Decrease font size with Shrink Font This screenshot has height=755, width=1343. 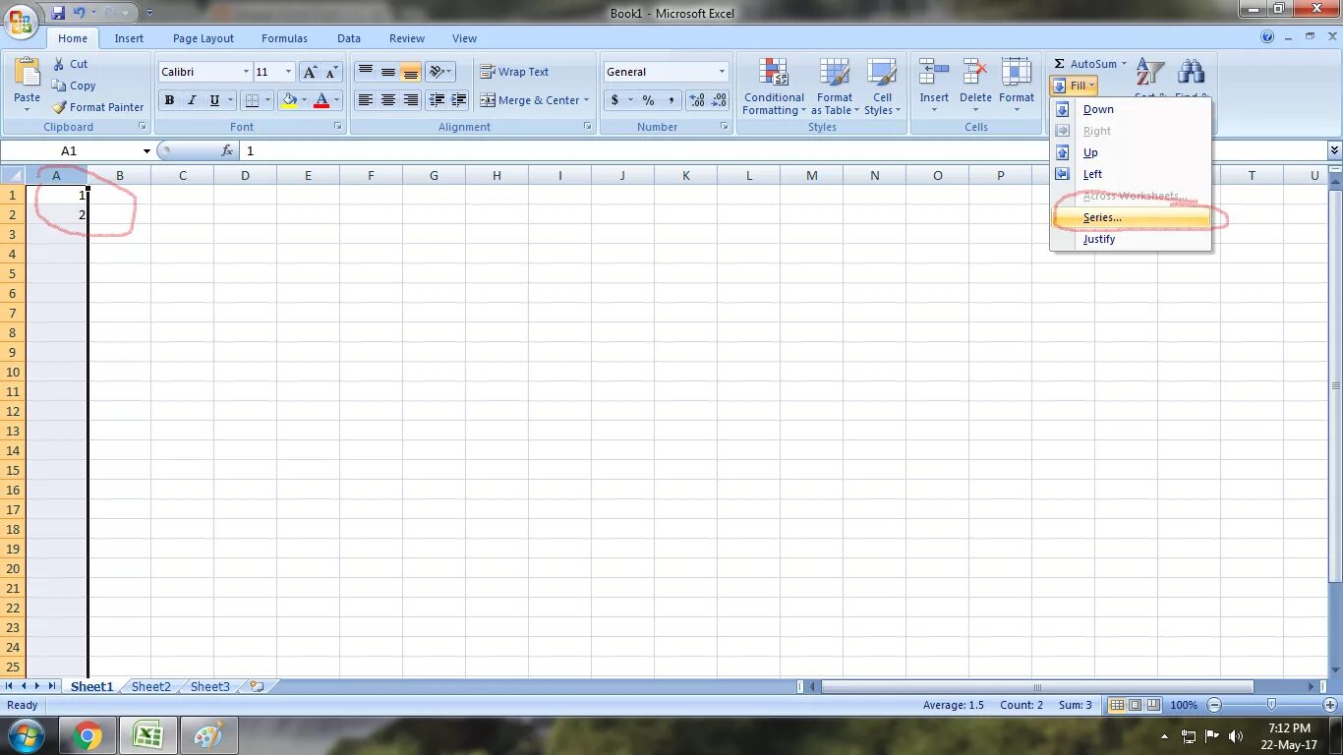tap(331, 72)
